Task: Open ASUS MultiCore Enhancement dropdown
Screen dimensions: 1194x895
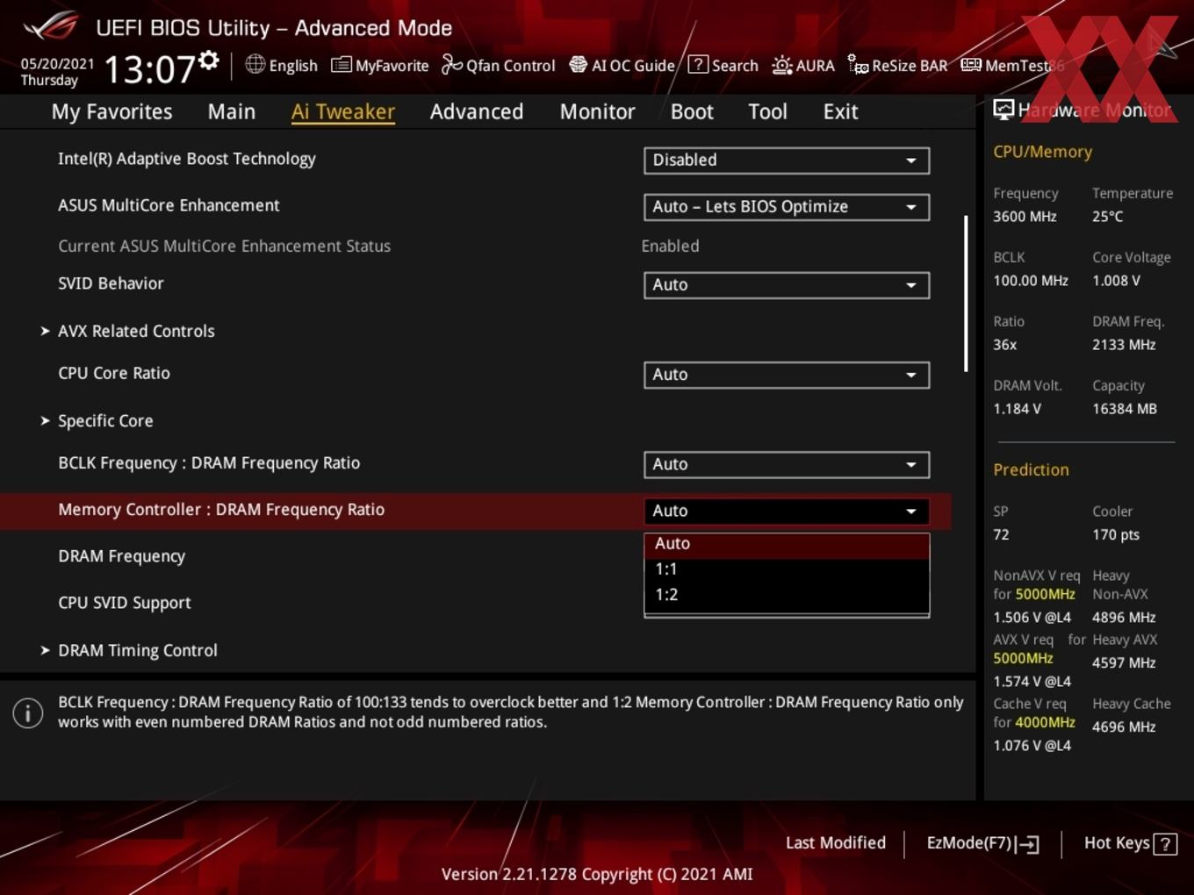Action: pyautogui.click(x=787, y=207)
